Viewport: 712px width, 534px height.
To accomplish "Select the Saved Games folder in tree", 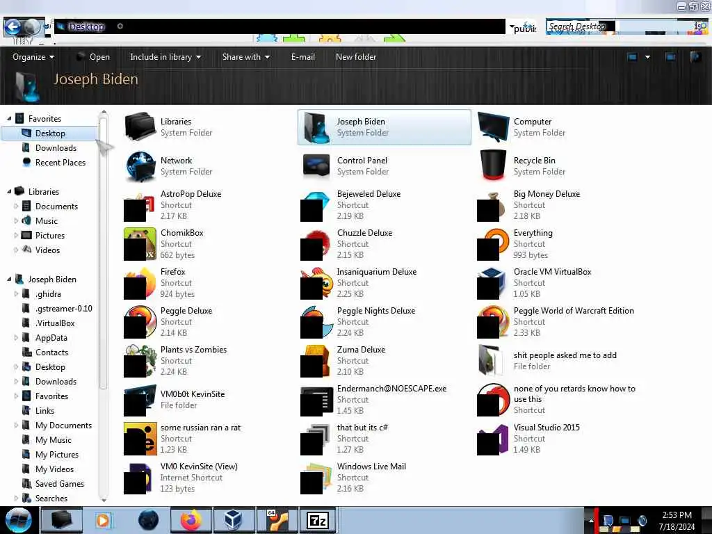I will coord(60,484).
